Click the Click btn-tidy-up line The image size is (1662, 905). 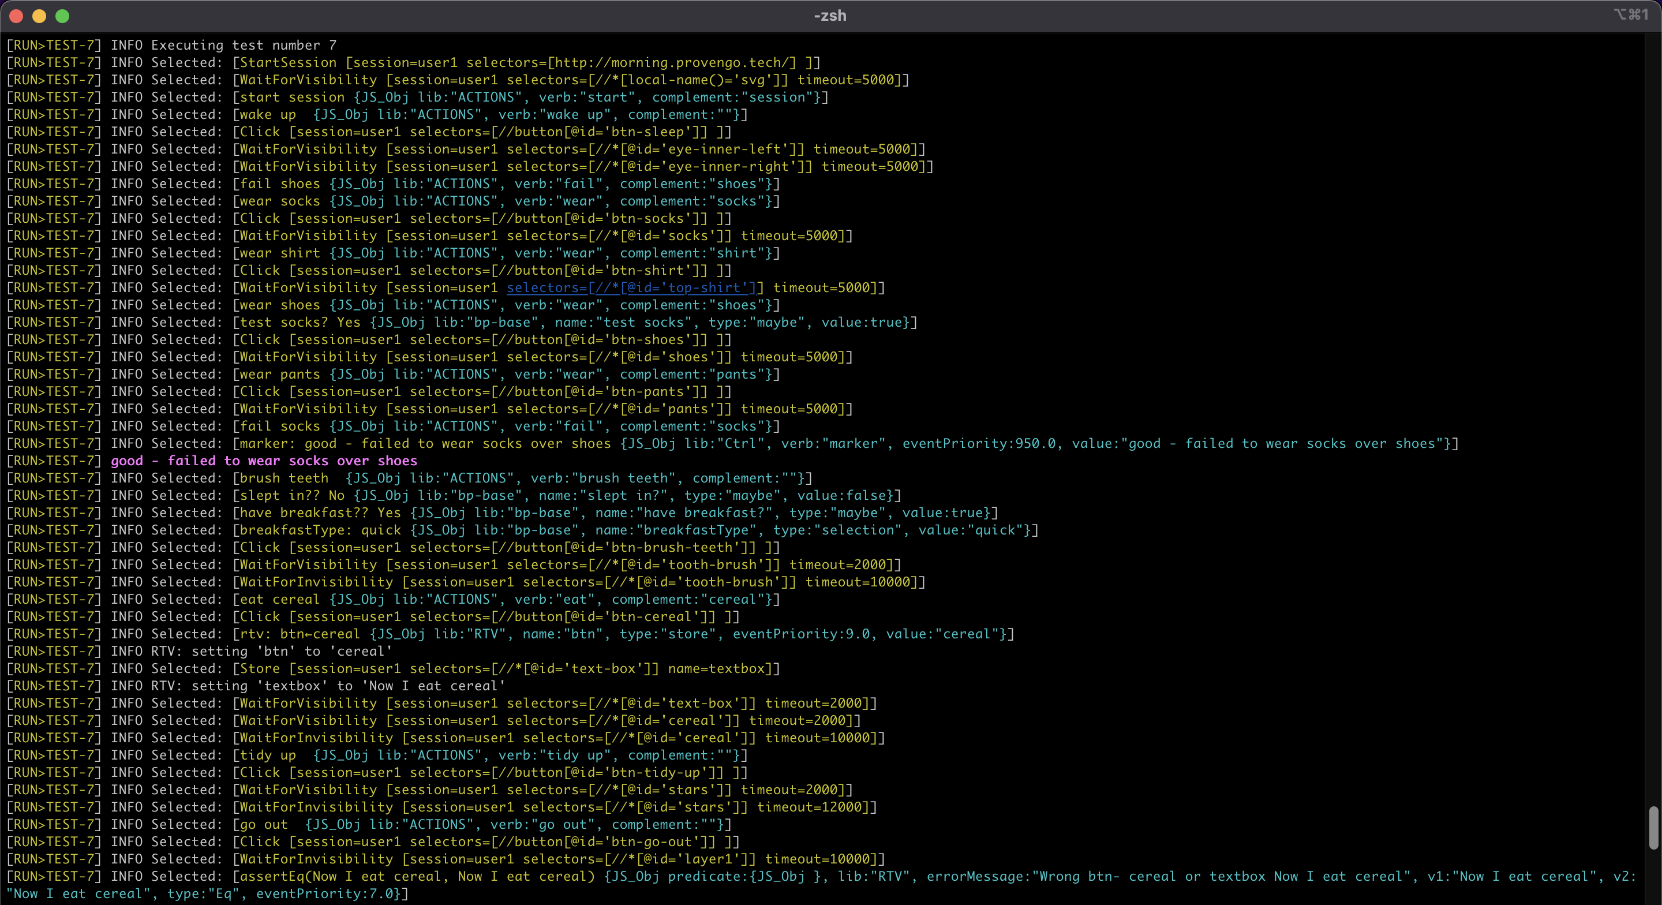(x=377, y=773)
